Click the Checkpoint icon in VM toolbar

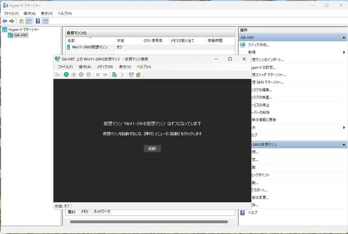114,74
